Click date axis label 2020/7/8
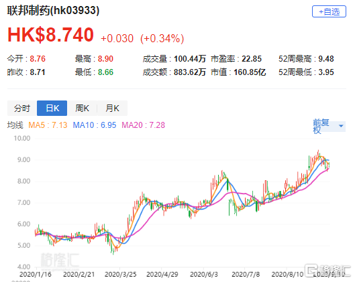The height and width of the screenshot is (282, 355). point(246,275)
